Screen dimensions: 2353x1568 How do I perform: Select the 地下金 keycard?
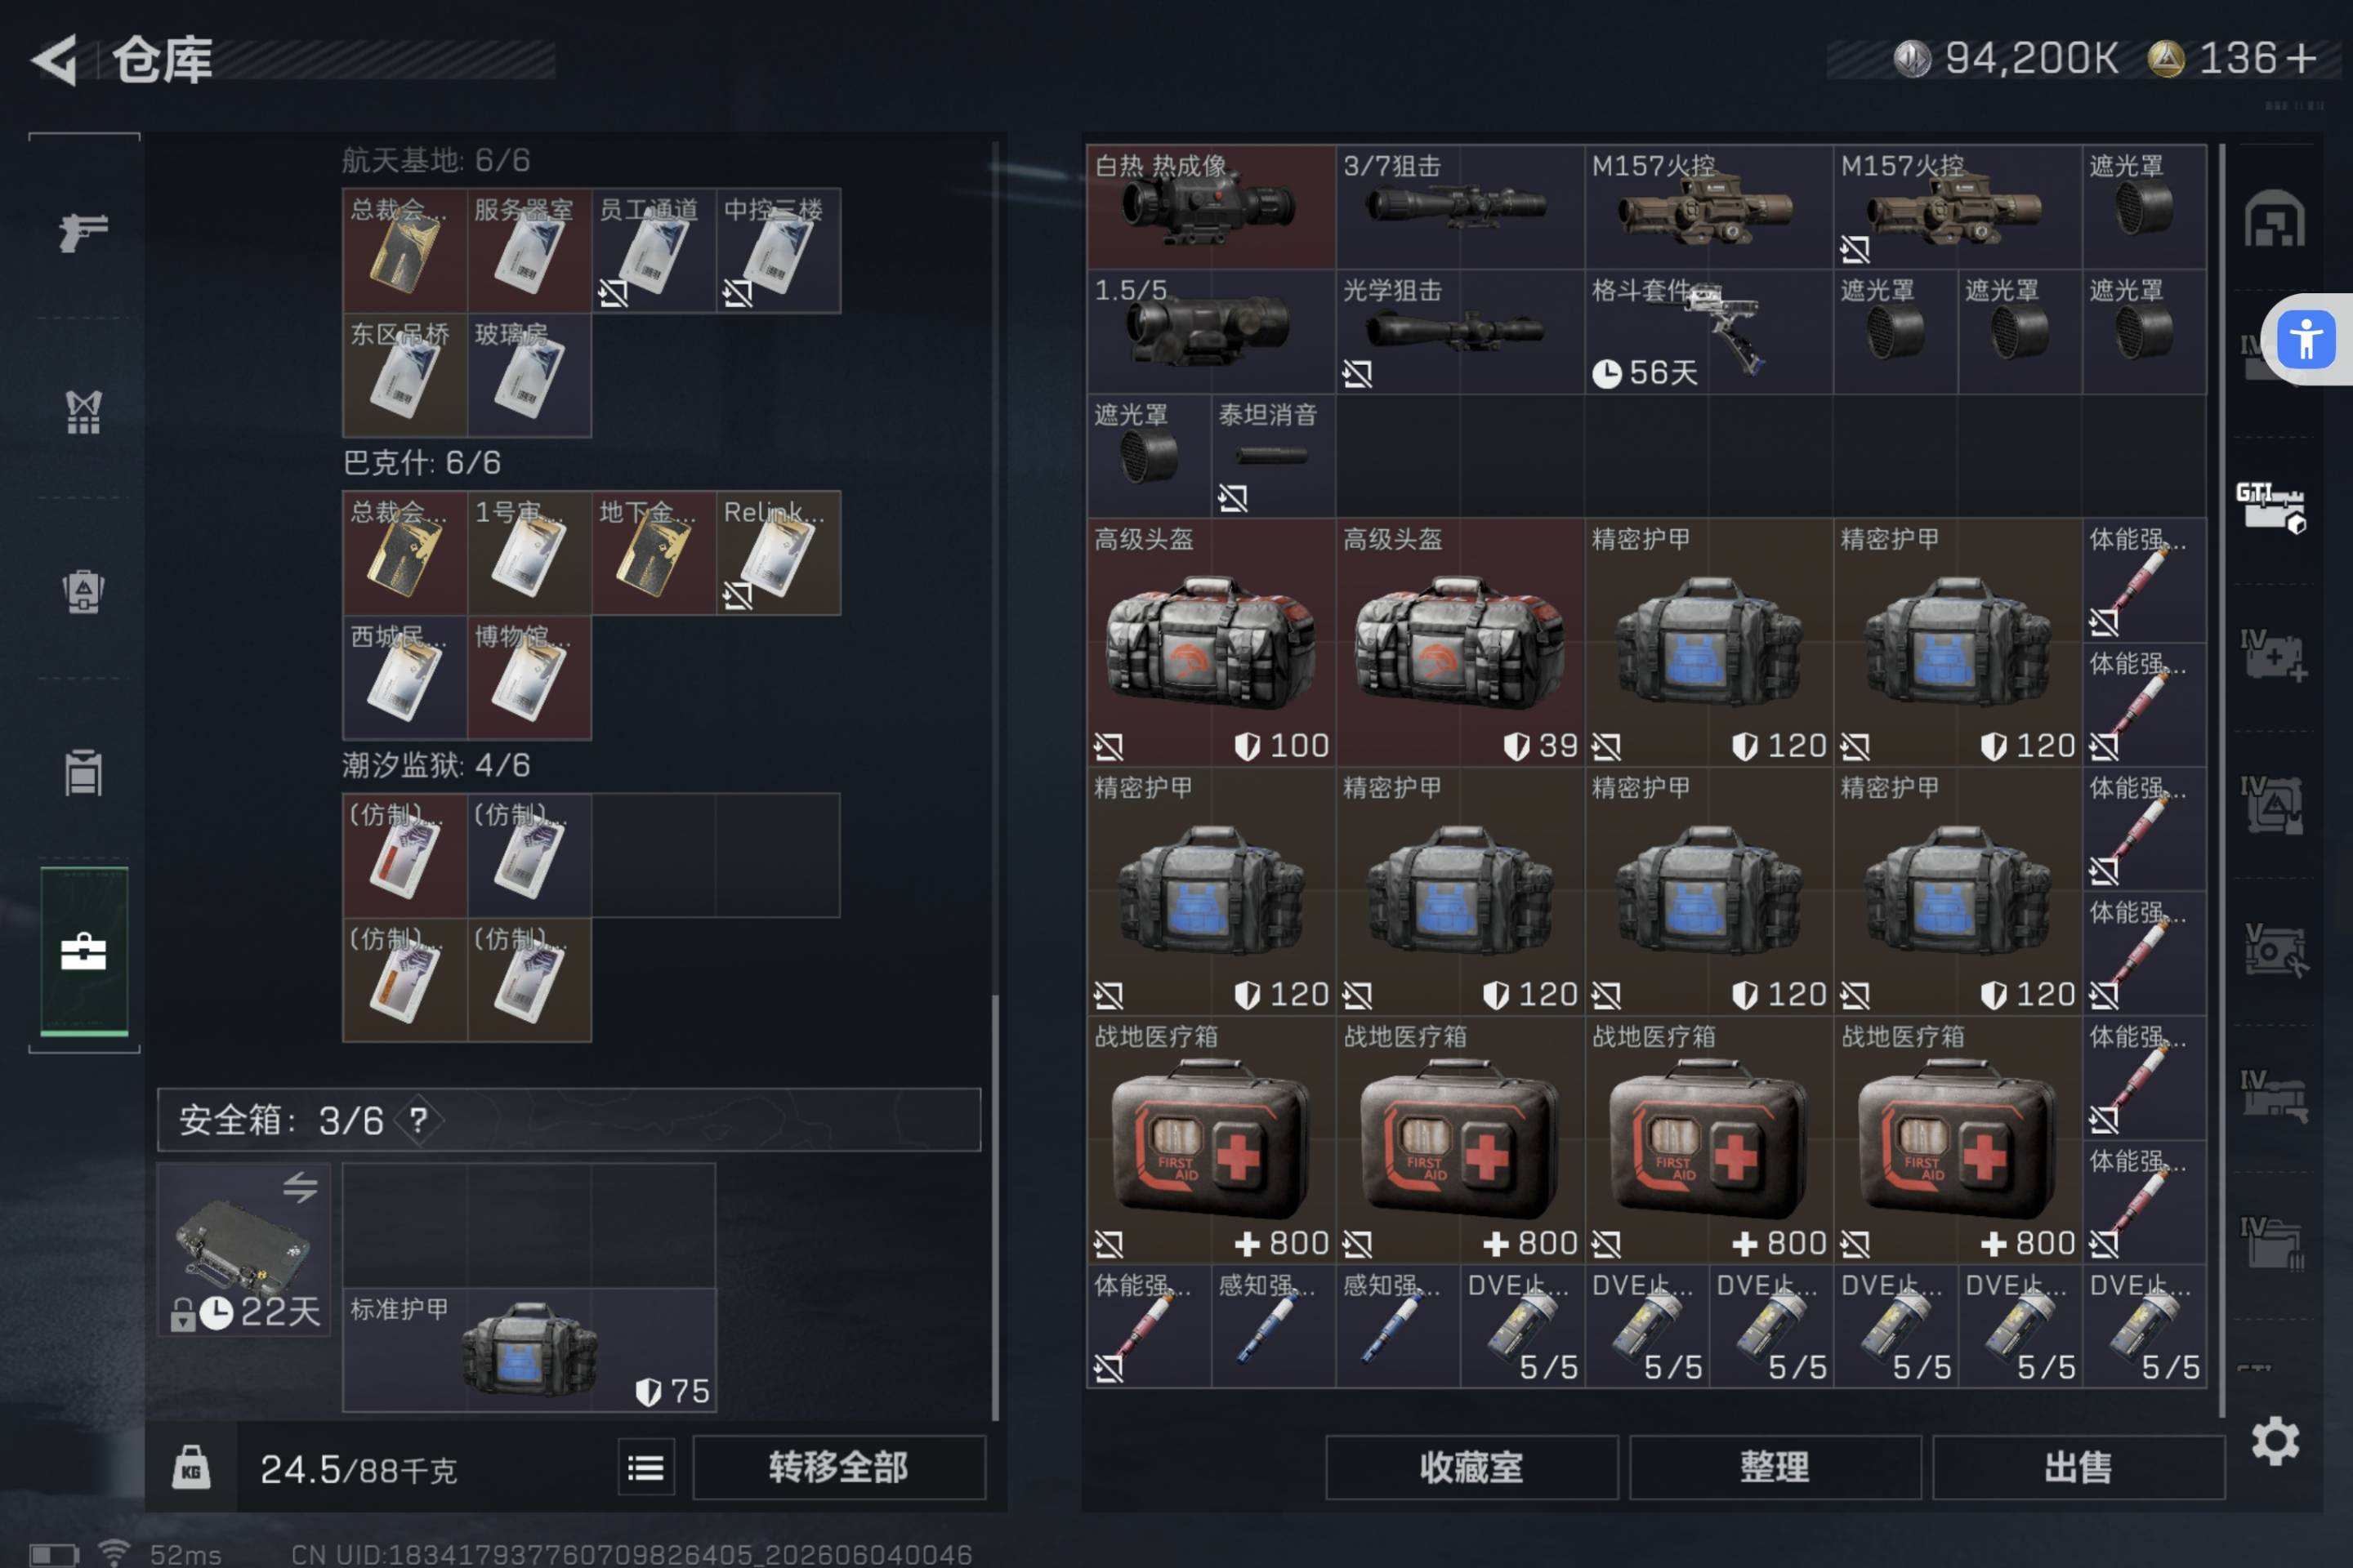click(x=654, y=553)
